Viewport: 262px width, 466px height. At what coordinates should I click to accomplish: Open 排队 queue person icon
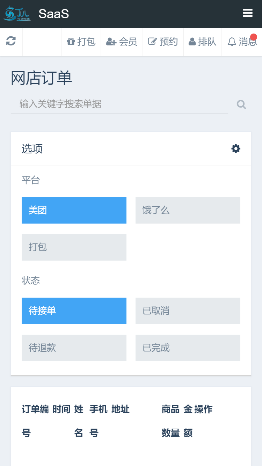[192, 42]
